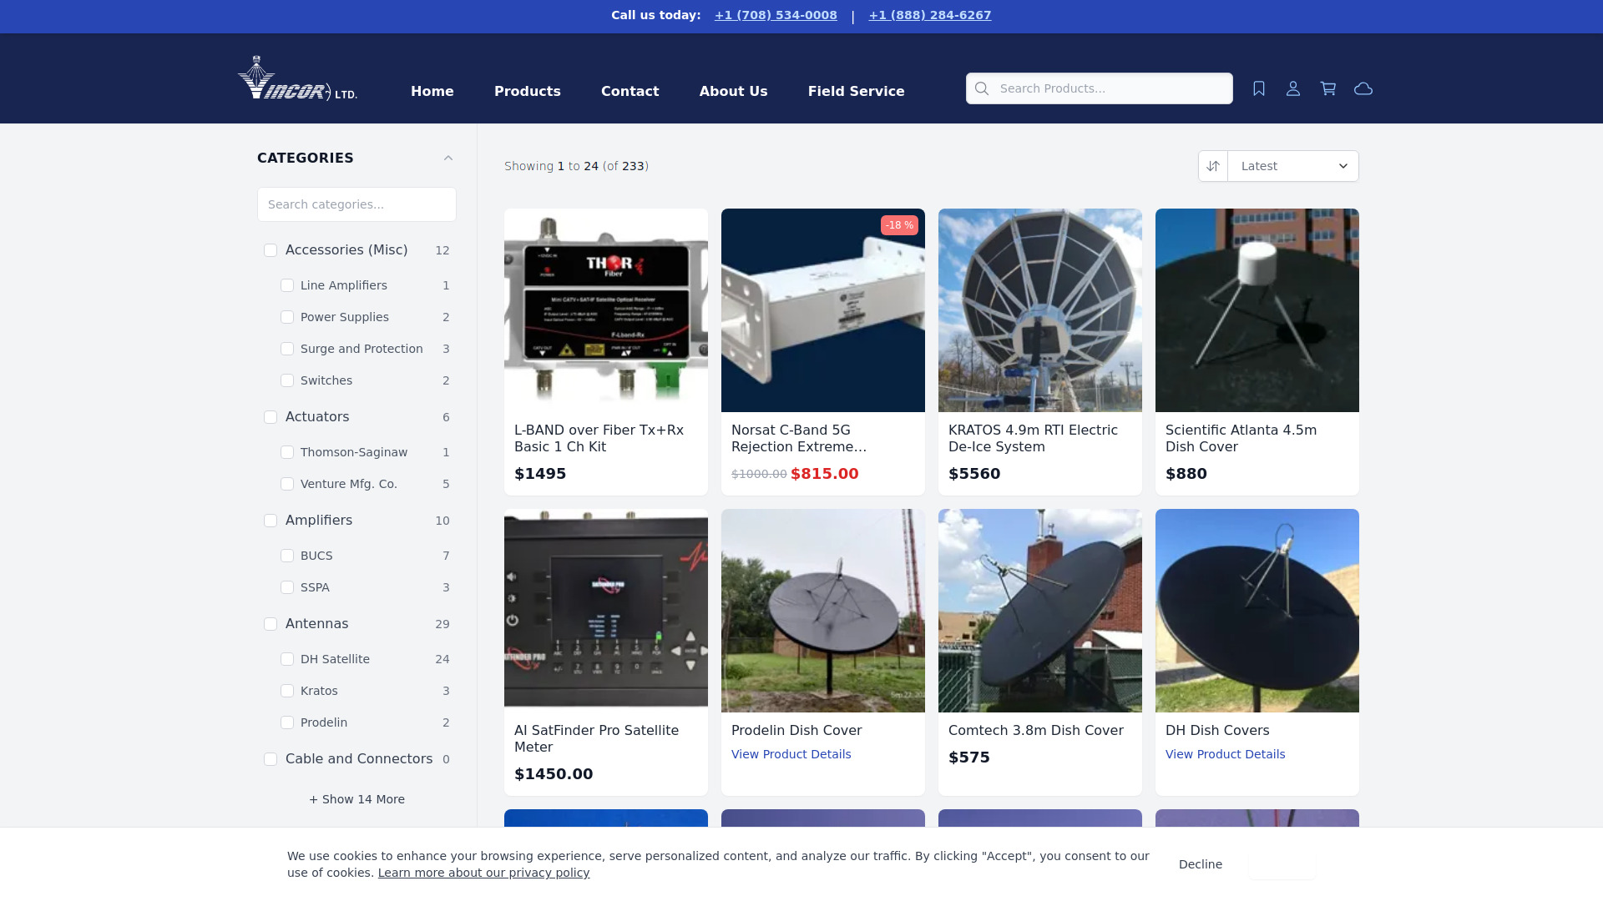Open the bookmark wishlist icon
The image size is (1603, 901).
click(x=1259, y=88)
